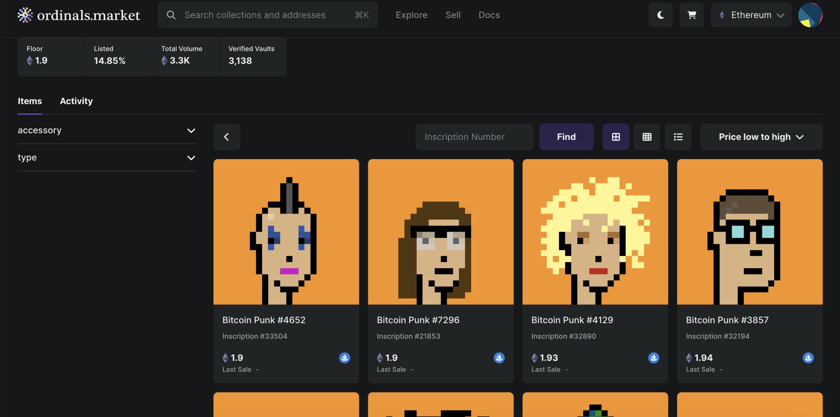Image resolution: width=840 pixels, height=417 pixels.
Task: Switch to the Activity tab
Action: pos(76,101)
